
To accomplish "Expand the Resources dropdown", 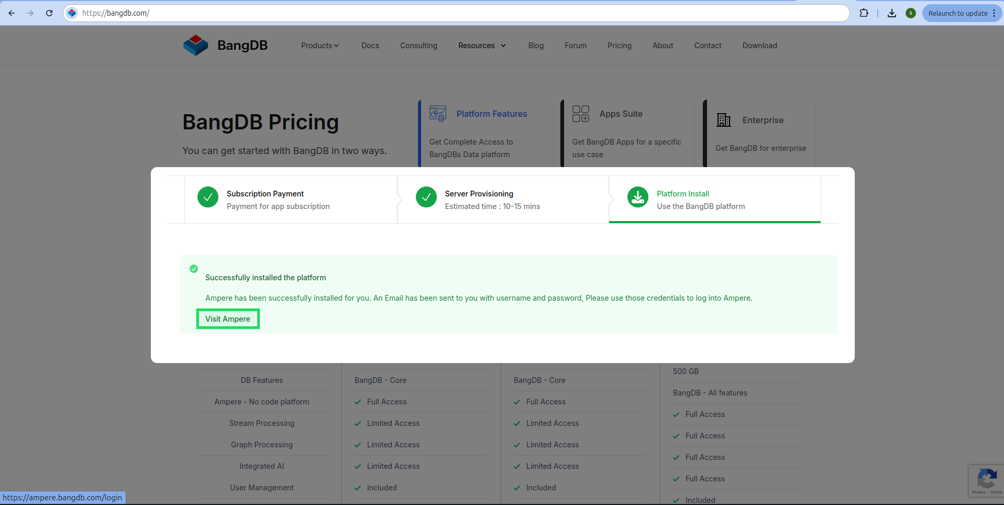I will tap(482, 46).
